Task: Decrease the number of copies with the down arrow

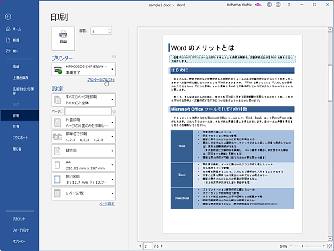Action: tap(109, 33)
